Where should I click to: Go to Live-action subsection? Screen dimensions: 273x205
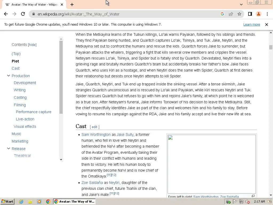25,119
